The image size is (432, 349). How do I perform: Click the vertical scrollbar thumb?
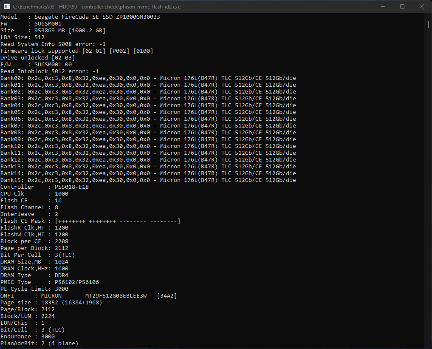[x=428, y=24]
